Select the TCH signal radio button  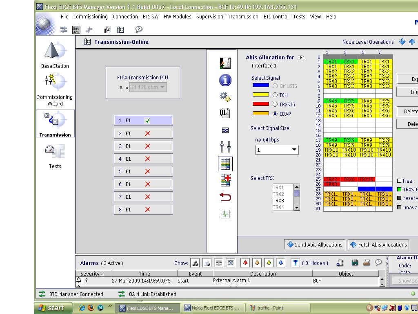275,95
